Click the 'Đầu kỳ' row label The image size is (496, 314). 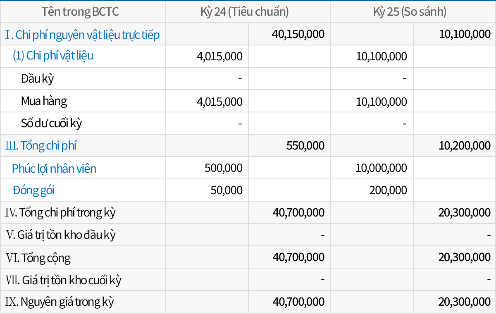pyautogui.click(x=38, y=78)
